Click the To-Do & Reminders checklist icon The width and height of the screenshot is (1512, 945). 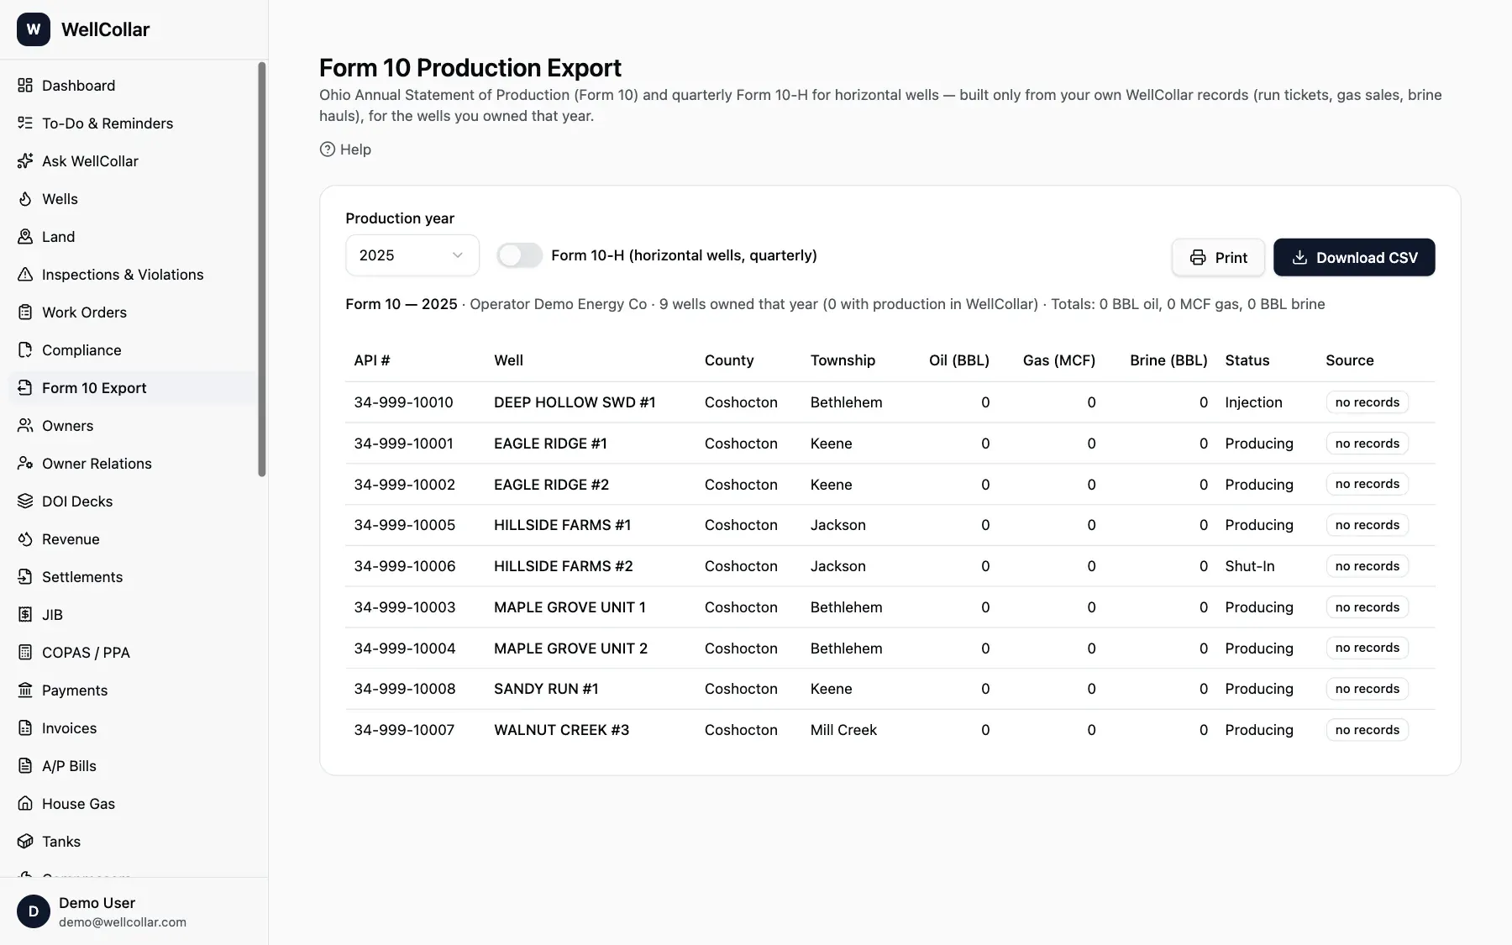(x=25, y=123)
